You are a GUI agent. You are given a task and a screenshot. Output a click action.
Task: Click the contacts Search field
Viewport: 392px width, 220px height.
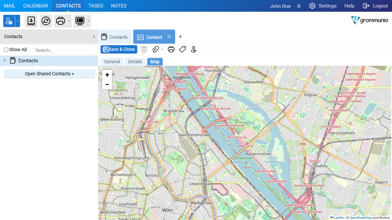coord(64,50)
